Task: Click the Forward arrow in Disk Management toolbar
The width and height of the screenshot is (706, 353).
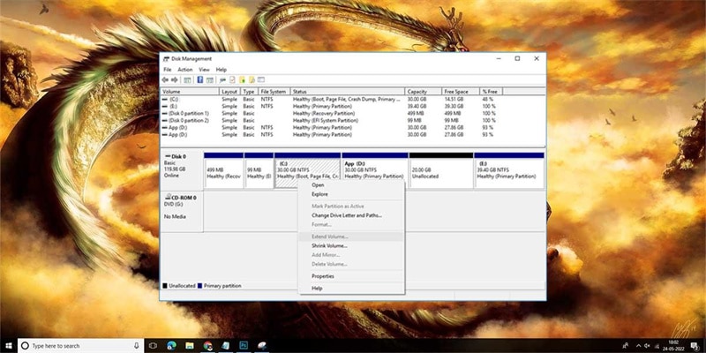Action: (174, 79)
